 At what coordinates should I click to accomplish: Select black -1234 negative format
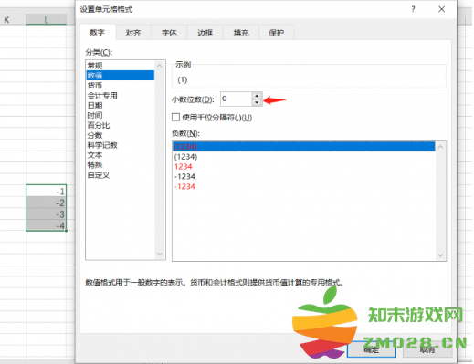(x=304, y=177)
